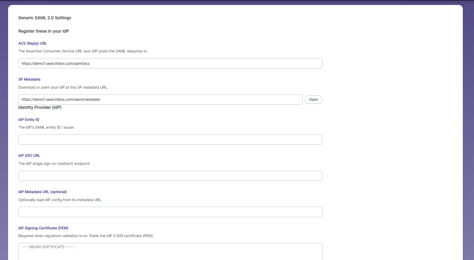The width and height of the screenshot is (474, 260).
Task: Focus the IdP Metadata URL optional field
Action: 170,212
